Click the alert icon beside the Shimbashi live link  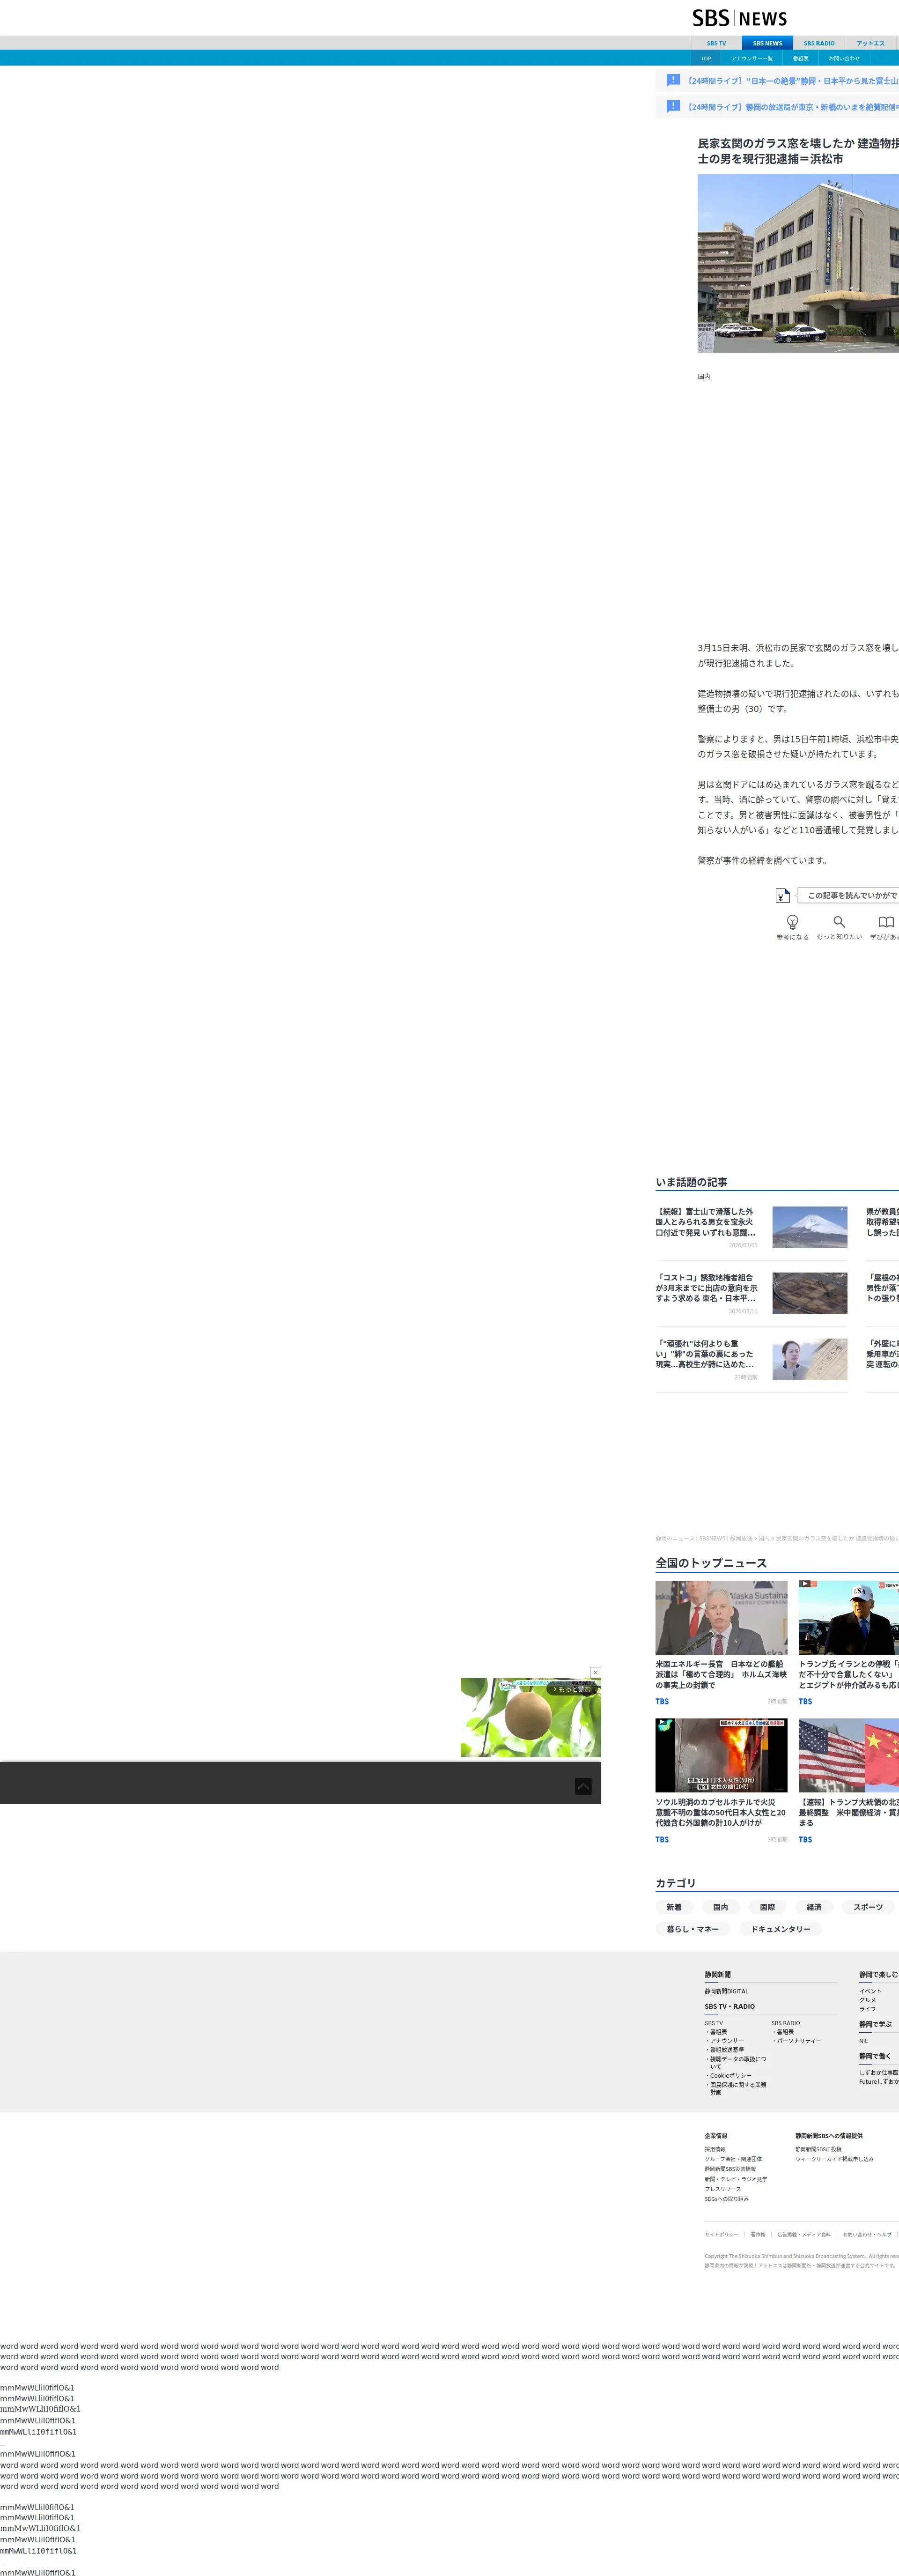coord(673,106)
